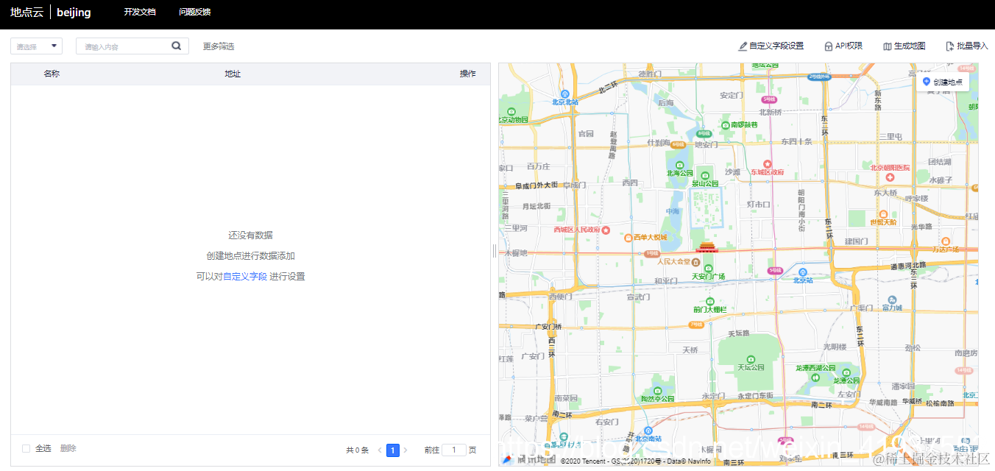
Task: Click 批量导入 button
Action: click(x=967, y=46)
